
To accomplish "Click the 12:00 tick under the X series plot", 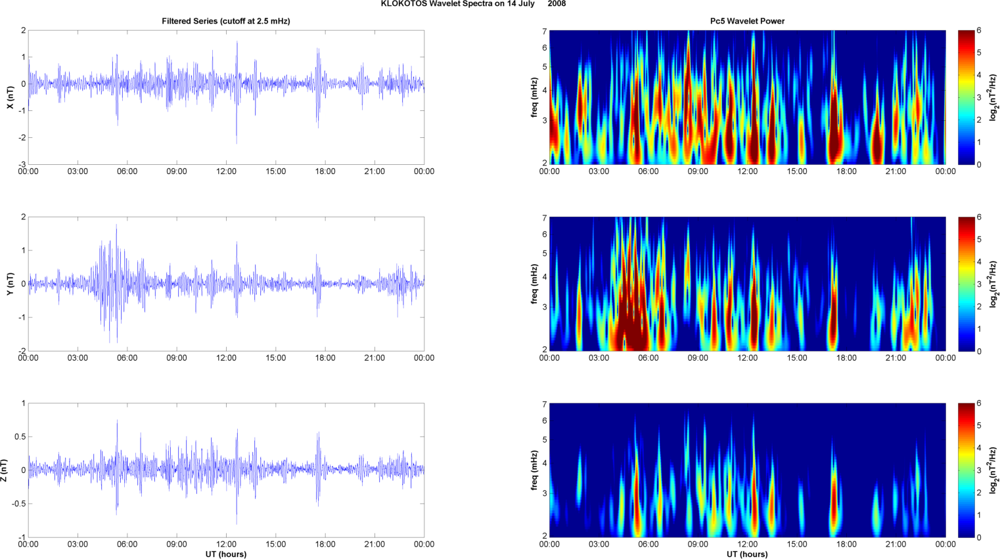I will tap(226, 171).
